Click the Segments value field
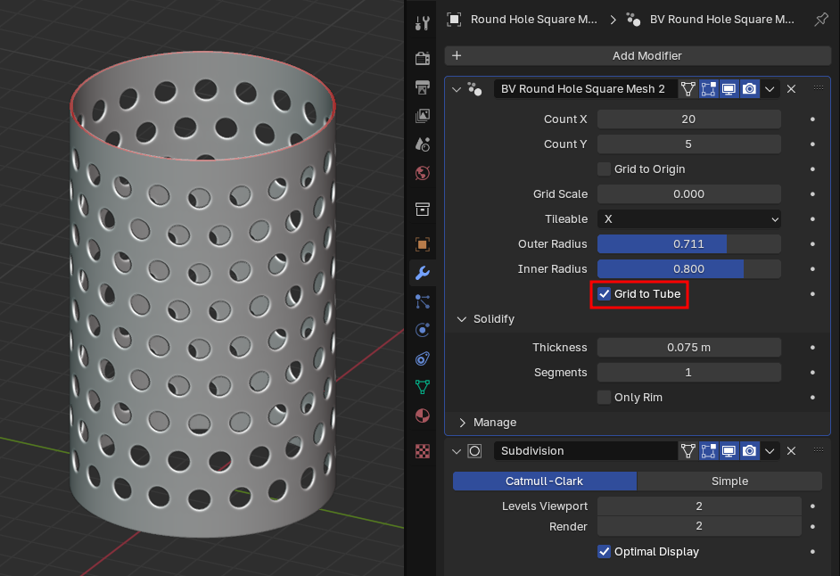The image size is (840, 576). (x=689, y=373)
